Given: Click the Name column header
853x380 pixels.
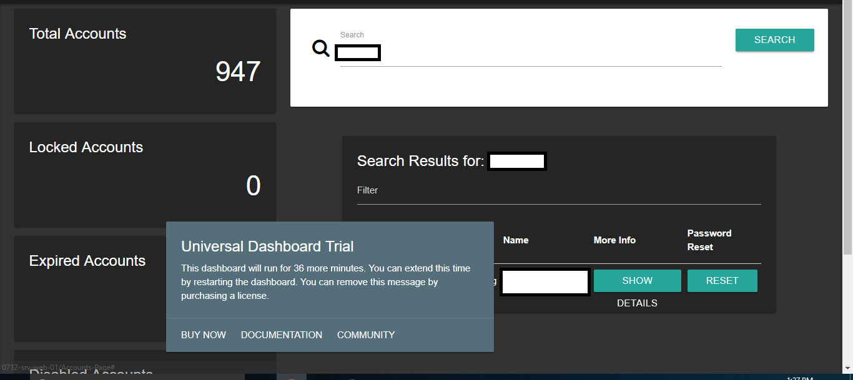Looking at the screenshot, I should (516, 240).
